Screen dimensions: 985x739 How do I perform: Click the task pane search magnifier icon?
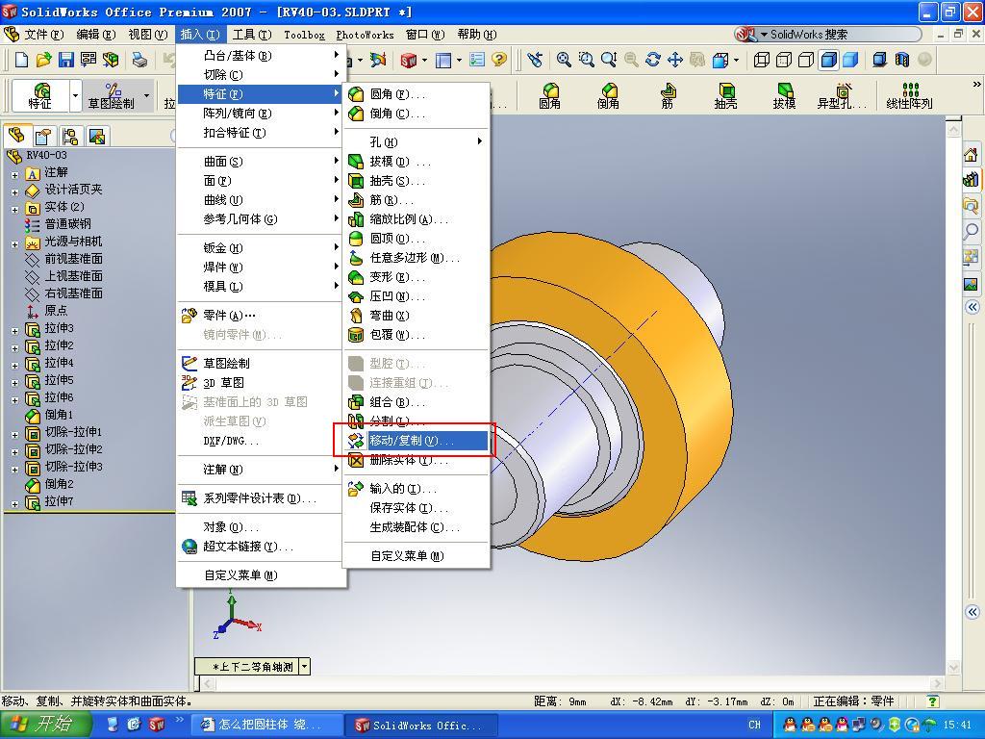click(x=971, y=231)
